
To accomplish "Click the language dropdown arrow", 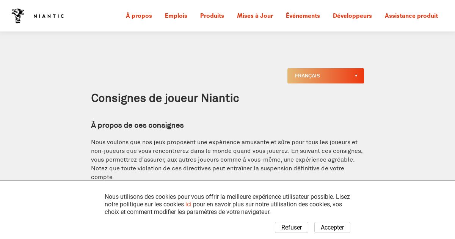I will pos(356,76).
